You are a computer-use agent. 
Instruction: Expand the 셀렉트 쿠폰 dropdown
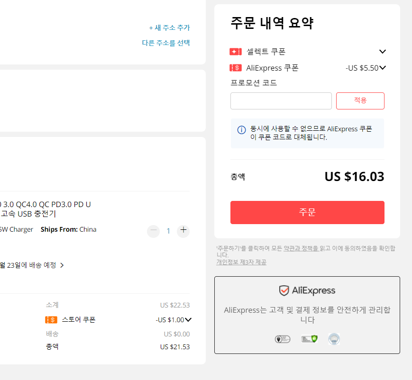click(383, 52)
